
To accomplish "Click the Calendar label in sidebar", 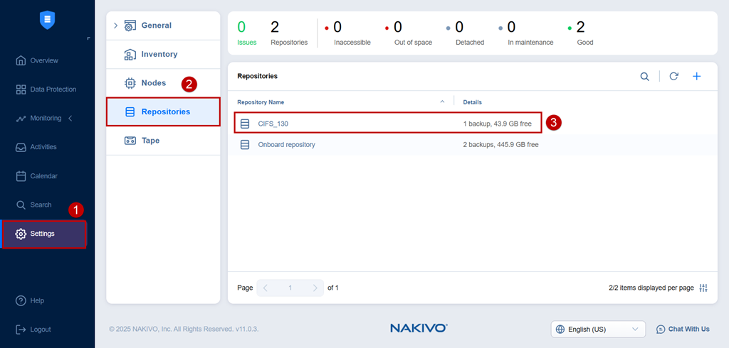I will coord(43,176).
